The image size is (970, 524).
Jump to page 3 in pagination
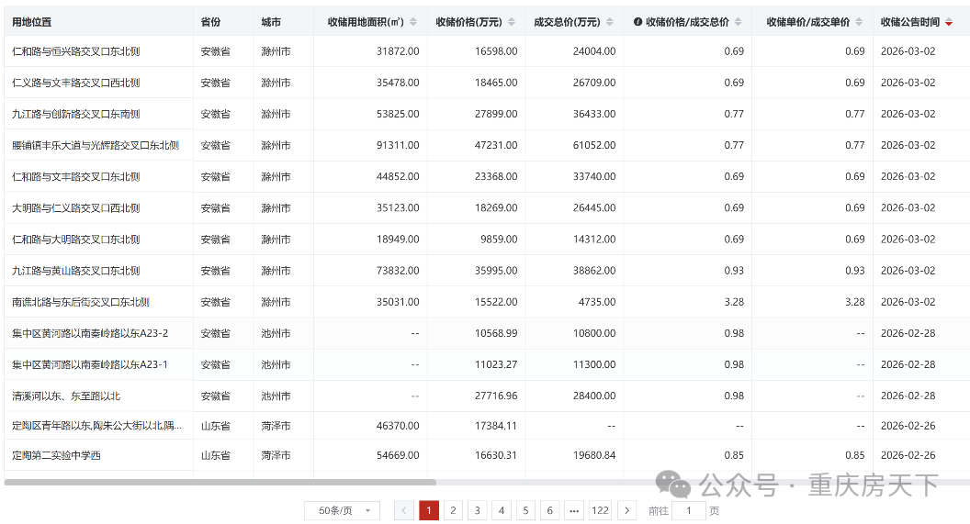click(477, 510)
